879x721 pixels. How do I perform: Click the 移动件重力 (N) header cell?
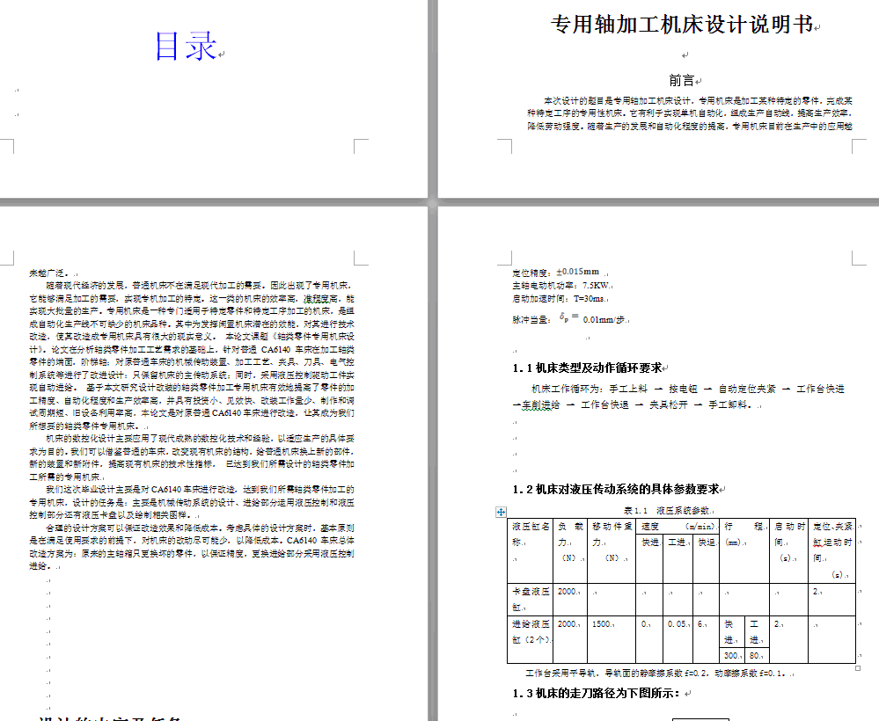(x=612, y=550)
